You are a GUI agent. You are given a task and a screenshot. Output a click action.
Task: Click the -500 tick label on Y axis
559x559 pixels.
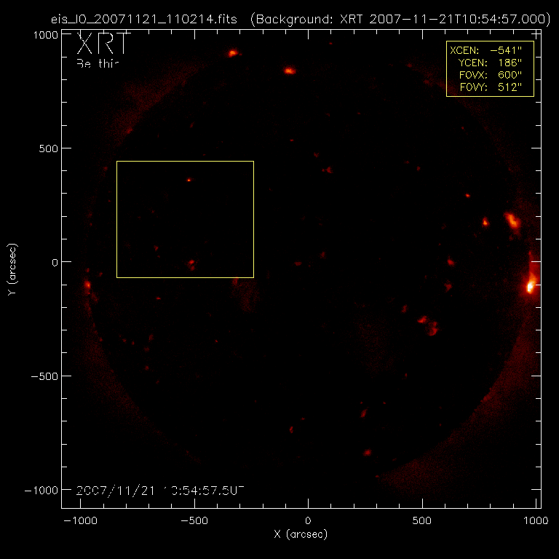[44, 376]
